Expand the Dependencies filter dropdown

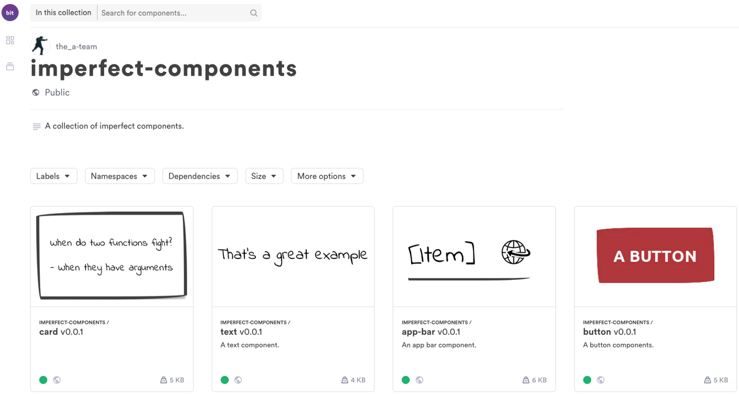pos(200,176)
